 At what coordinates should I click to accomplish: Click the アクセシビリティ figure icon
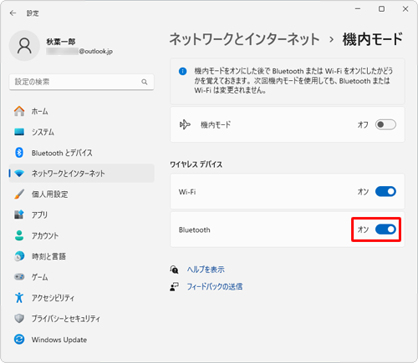pyautogui.click(x=19, y=297)
